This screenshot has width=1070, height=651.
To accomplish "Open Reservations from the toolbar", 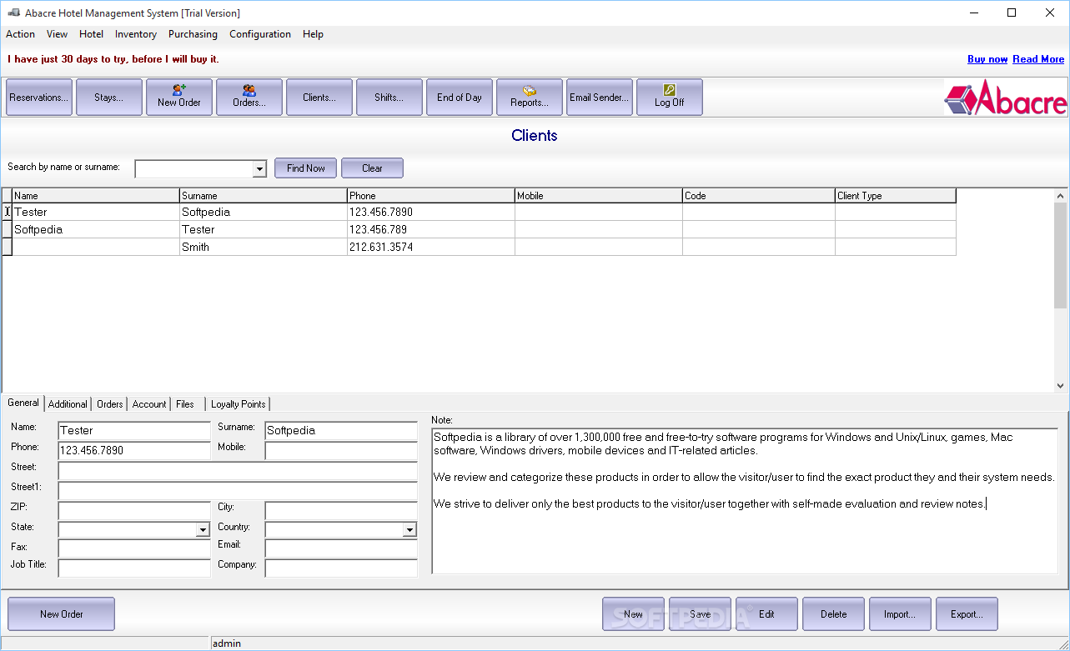I will 39,97.
